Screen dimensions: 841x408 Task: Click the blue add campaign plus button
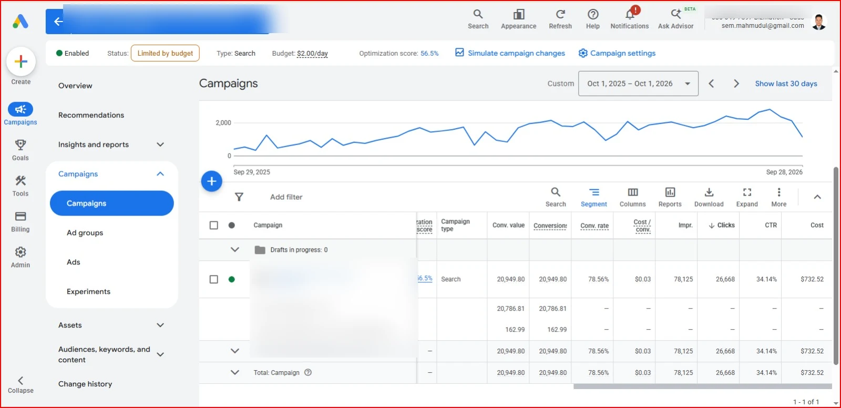[212, 181]
